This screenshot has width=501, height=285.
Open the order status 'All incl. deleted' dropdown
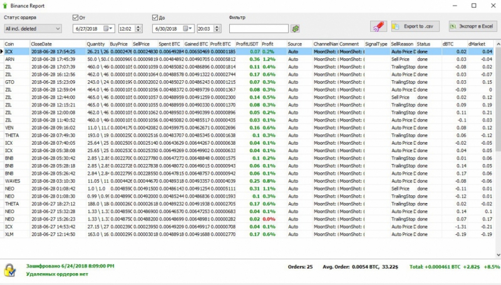tap(33, 28)
